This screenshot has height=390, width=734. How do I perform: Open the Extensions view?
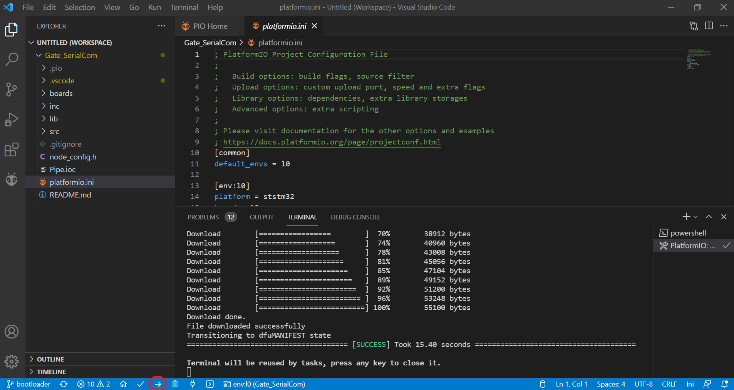click(12, 149)
